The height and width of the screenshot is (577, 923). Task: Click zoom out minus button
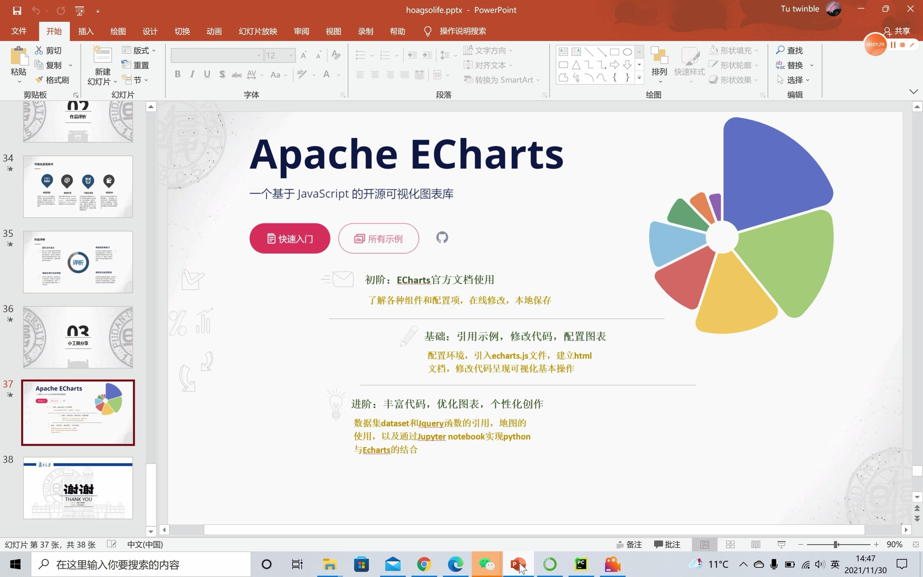point(801,545)
